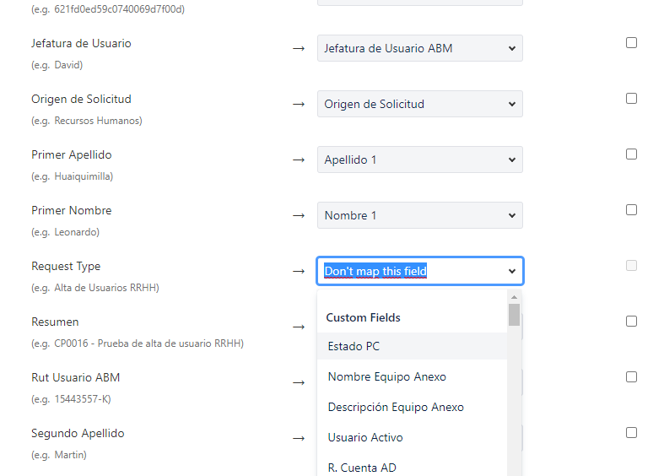Image resolution: width=664 pixels, height=476 pixels.
Task: Click the dropdown list scroll-up arrow
Action: (514, 297)
